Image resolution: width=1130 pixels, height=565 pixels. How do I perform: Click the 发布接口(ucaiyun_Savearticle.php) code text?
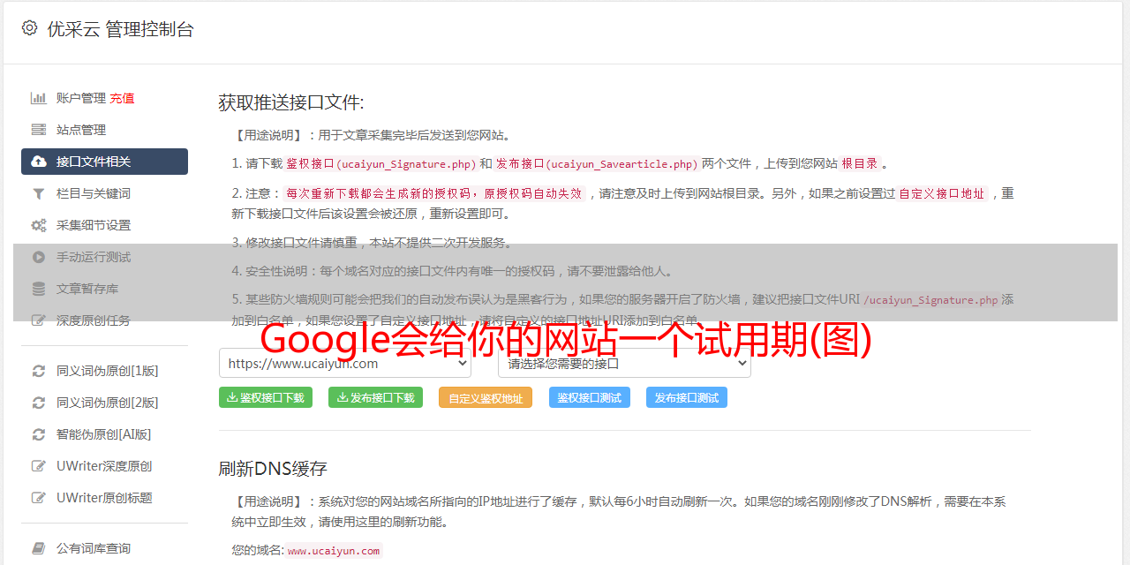[x=597, y=163]
